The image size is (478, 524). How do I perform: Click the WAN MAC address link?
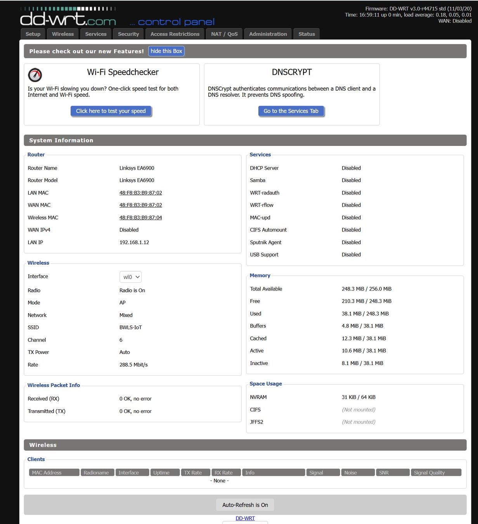140,205
